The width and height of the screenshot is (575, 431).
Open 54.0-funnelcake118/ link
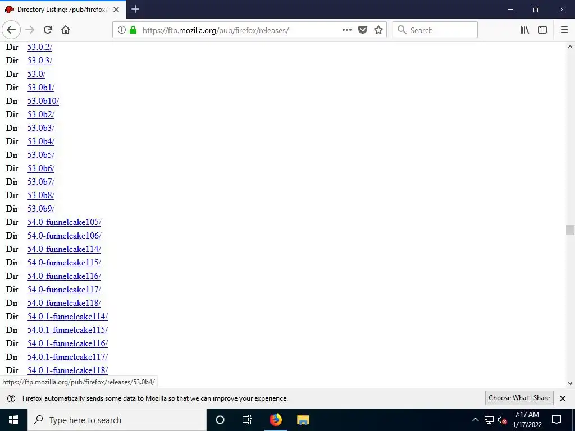pyautogui.click(x=64, y=303)
